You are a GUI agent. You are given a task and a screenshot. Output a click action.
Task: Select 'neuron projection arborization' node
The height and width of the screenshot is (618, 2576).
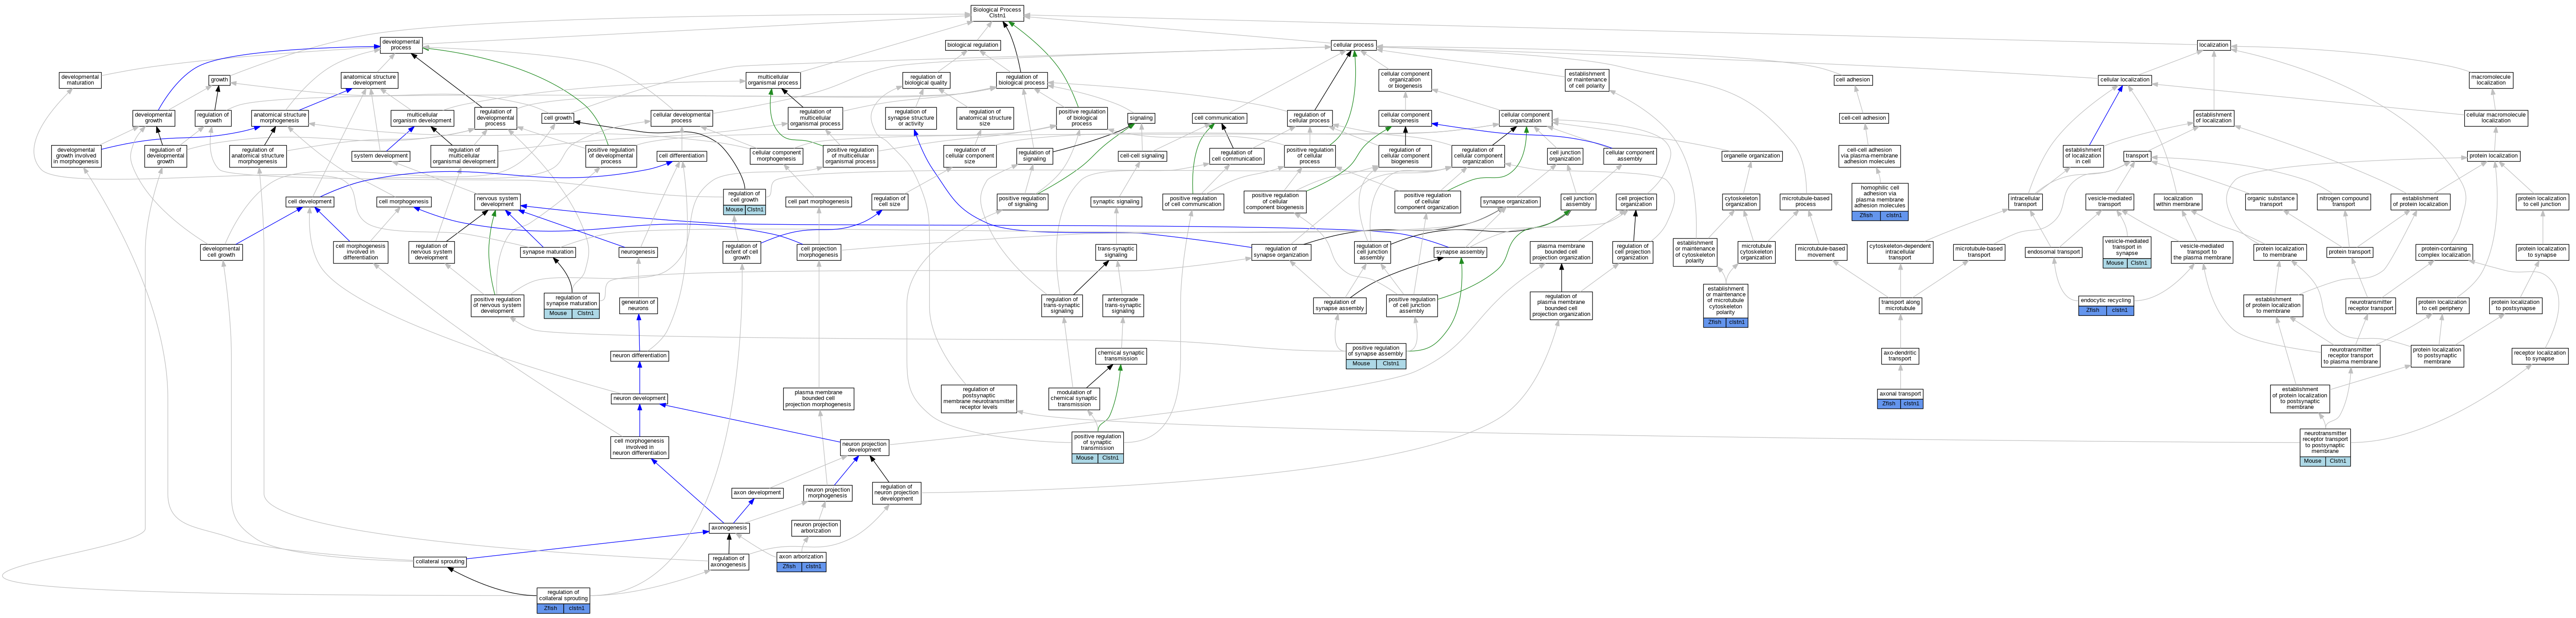816,528
